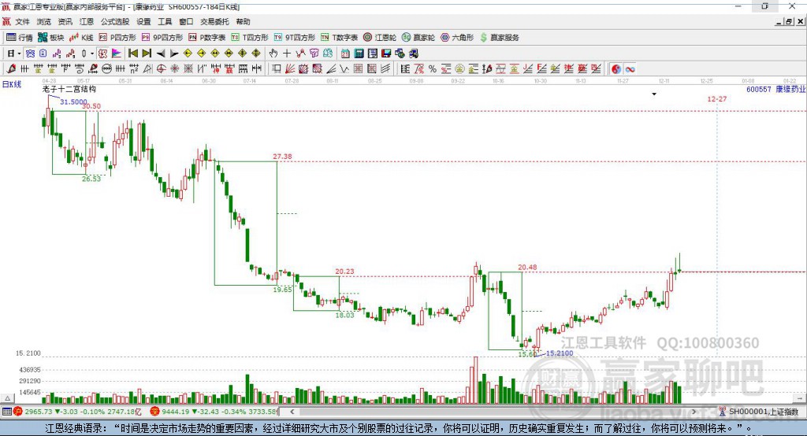Click the first yellow diamond arrow icon

[188, 53]
